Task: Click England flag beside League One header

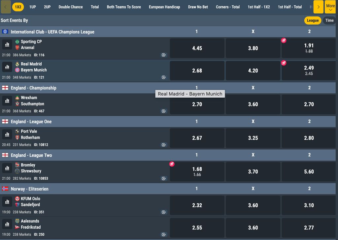Action: (x=5, y=121)
